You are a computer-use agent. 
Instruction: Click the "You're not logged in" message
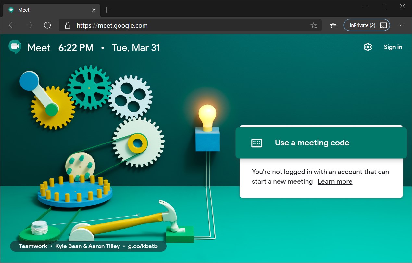(x=320, y=177)
